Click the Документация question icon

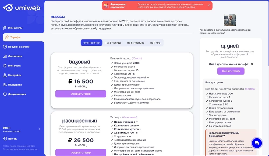(x=5, y=94)
